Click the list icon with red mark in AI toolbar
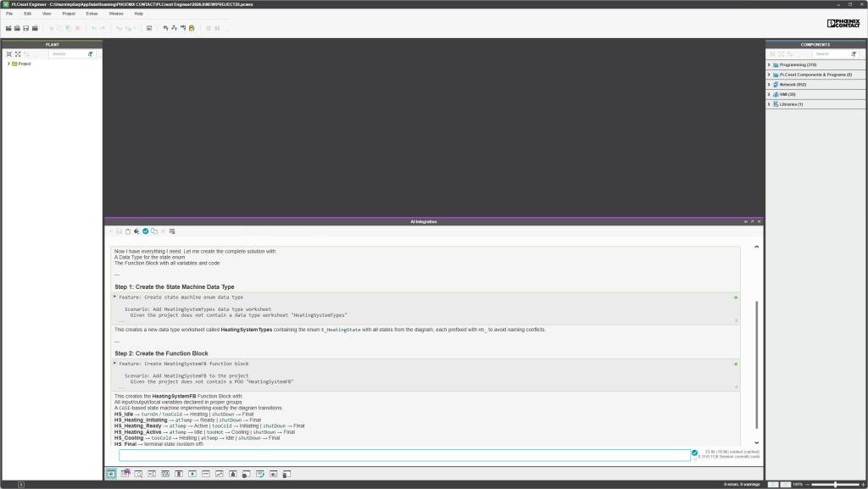This screenshot has height=489, width=868. 172,231
